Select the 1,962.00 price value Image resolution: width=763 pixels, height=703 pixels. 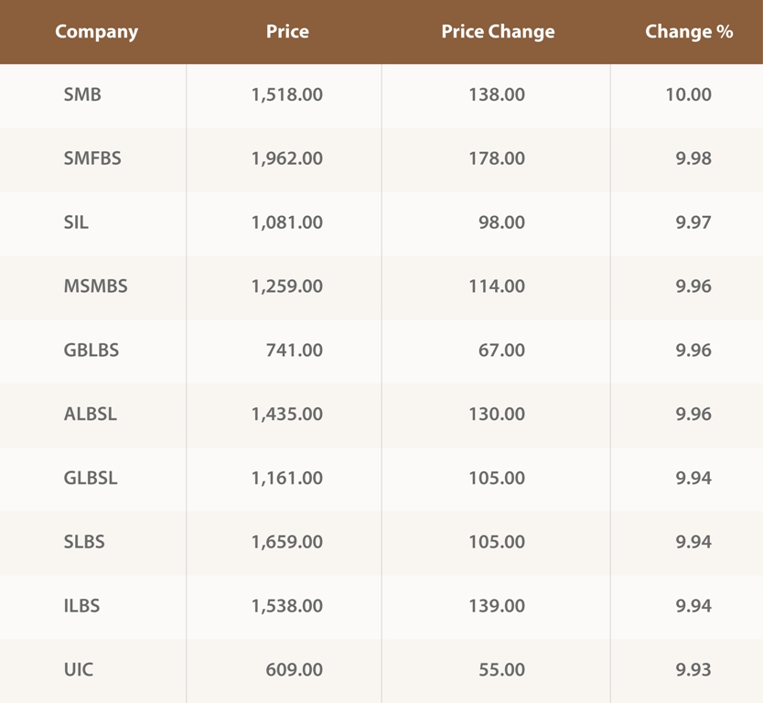coord(287,158)
